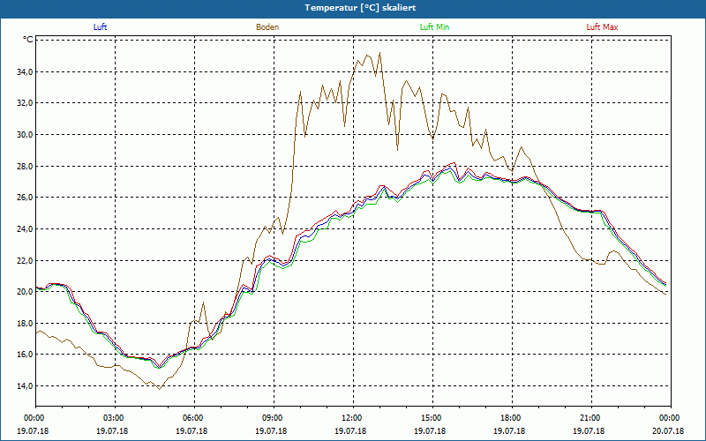Click the '26,0' y-axis value
This screenshot has width=706, height=441.
click(25, 198)
